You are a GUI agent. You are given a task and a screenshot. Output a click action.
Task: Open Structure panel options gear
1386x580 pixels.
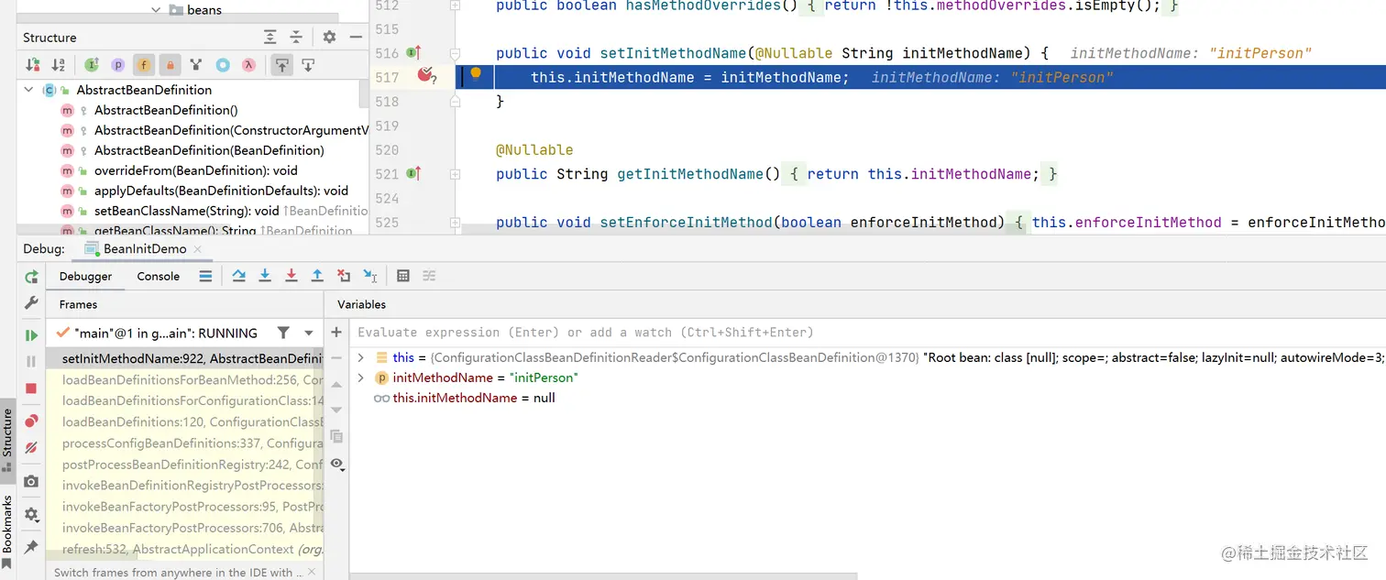329,38
